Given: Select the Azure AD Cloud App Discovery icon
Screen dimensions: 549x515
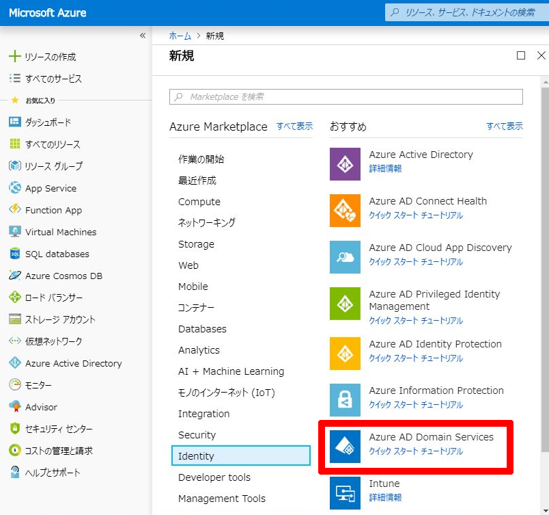Looking at the screenshot, I should point(345,257).
